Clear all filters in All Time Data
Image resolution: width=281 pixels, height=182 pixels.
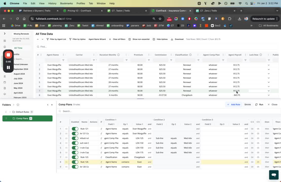[117, 39]
